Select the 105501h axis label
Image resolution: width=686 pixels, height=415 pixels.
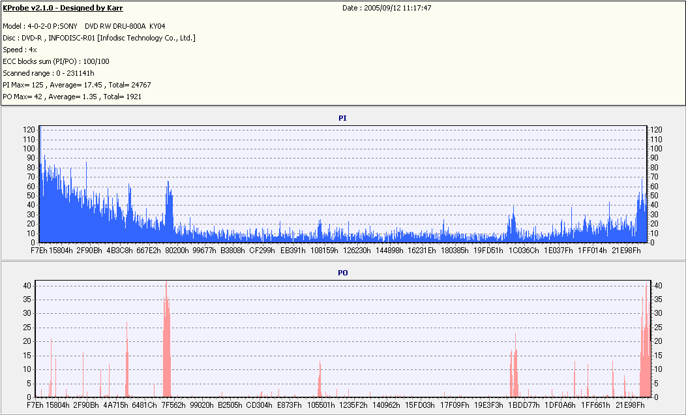[321, 405]
